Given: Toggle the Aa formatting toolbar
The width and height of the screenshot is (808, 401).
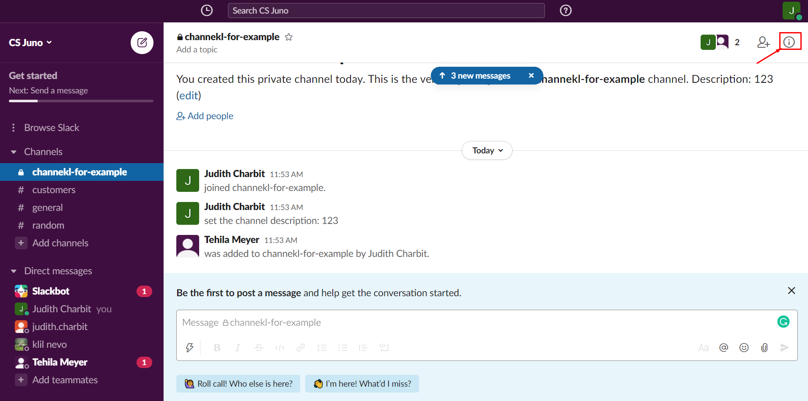Looking at the screenshot, I should [x=703, y=347].
